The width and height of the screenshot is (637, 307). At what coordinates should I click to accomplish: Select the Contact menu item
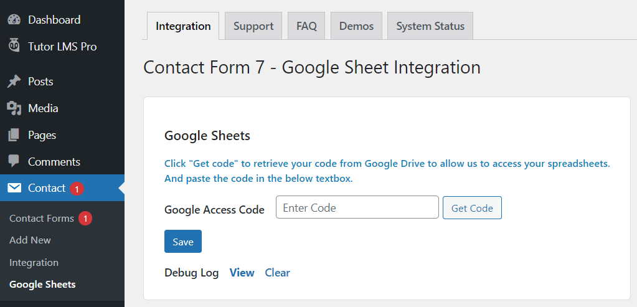point(62,187)
